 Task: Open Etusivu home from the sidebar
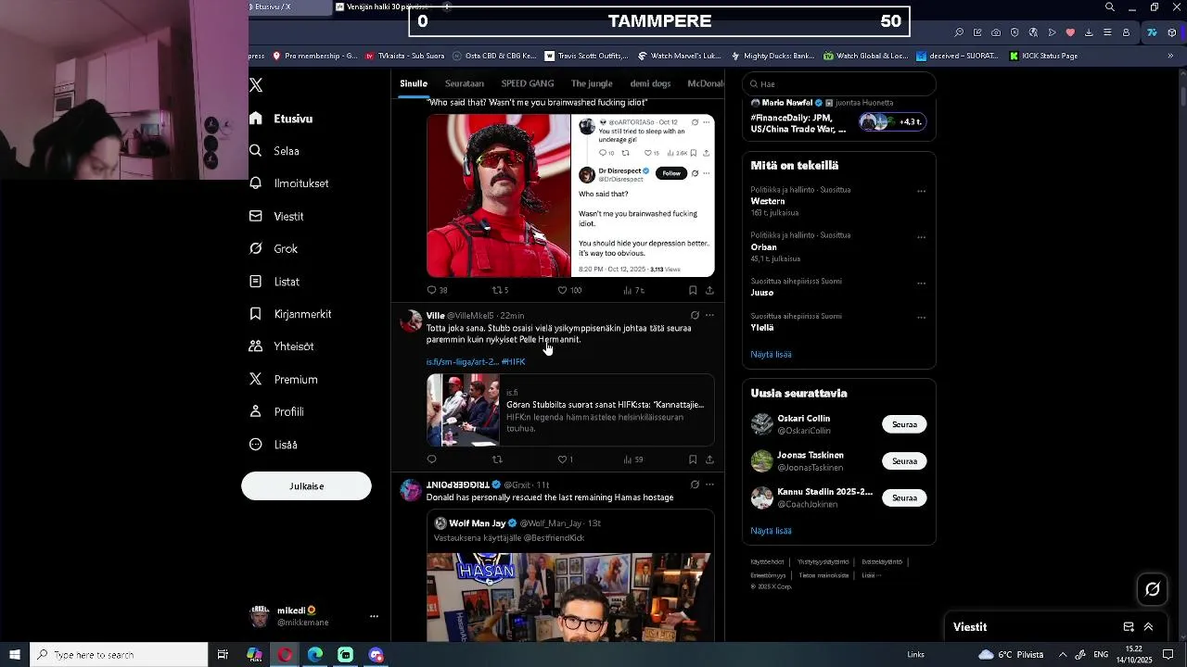click(x=282, y=119)
